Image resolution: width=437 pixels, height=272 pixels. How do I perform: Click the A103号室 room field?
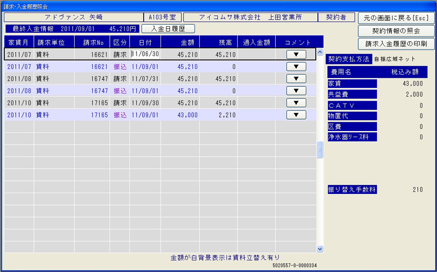162,17
